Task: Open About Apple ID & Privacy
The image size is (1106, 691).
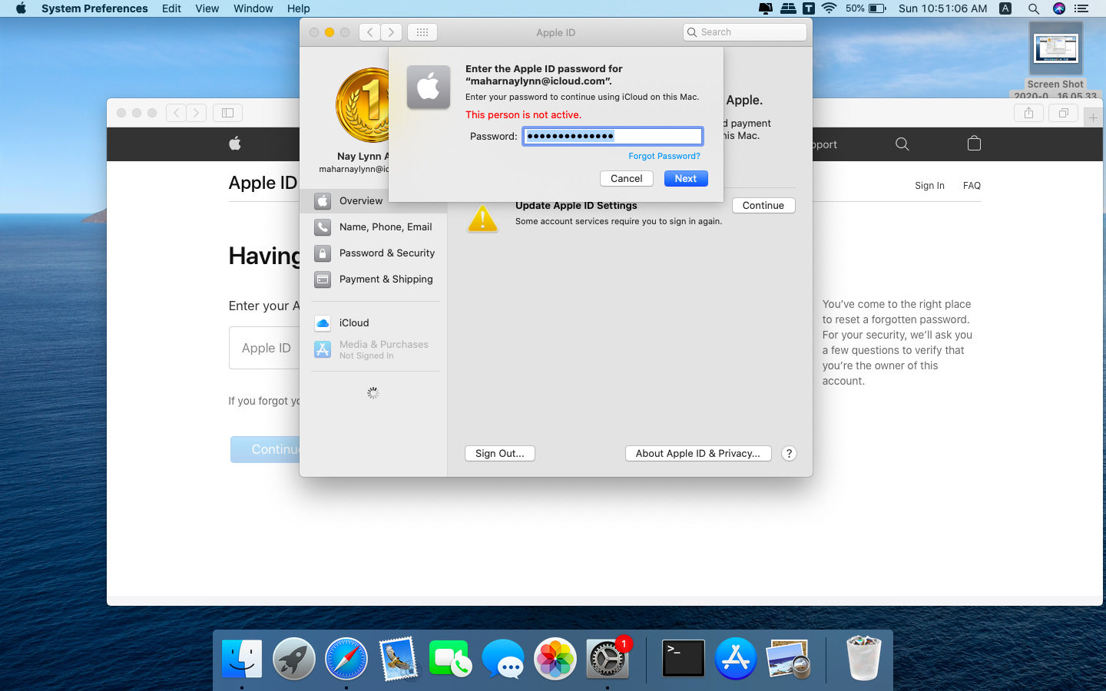Action: (697, 453)
